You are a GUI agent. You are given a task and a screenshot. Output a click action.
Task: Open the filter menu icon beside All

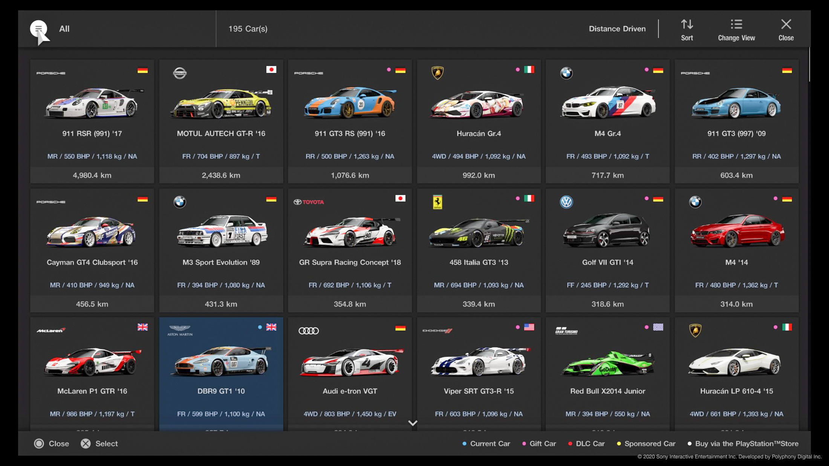click(38, 29)
